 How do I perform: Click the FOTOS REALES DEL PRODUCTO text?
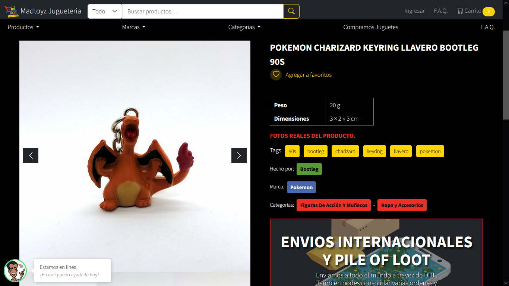(313, 136)
